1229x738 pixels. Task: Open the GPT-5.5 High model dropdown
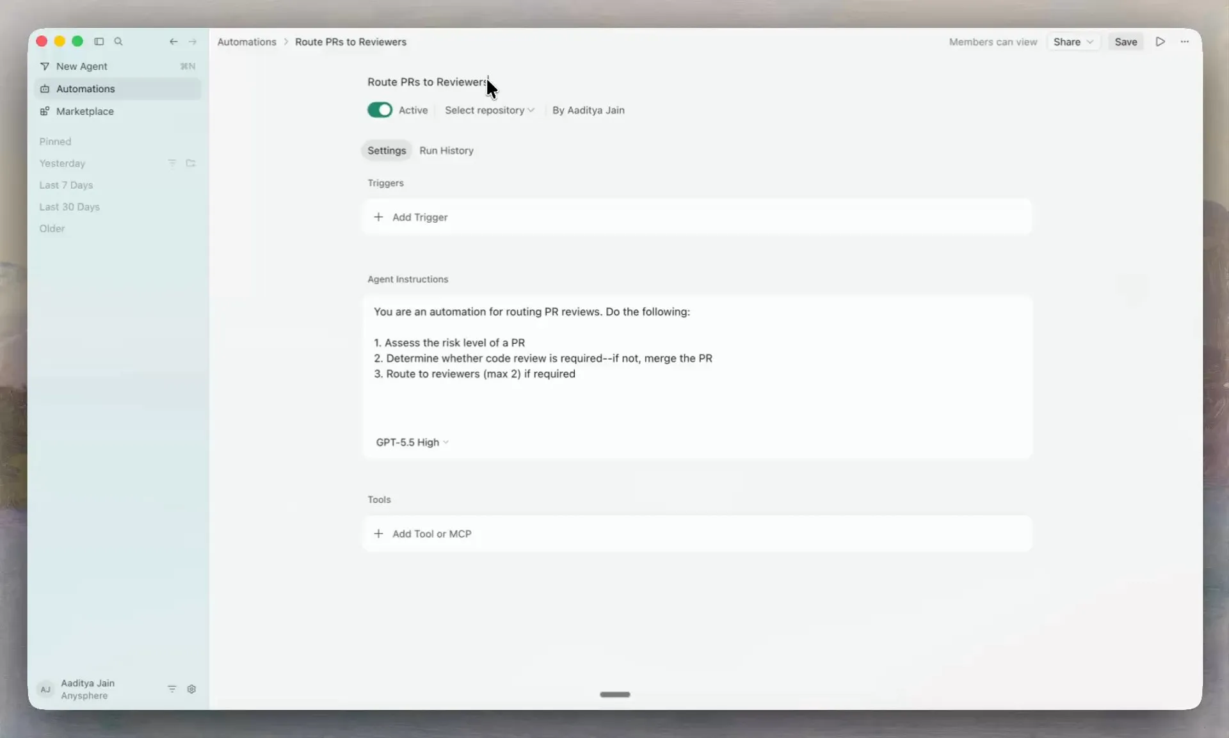coord(412,442)
